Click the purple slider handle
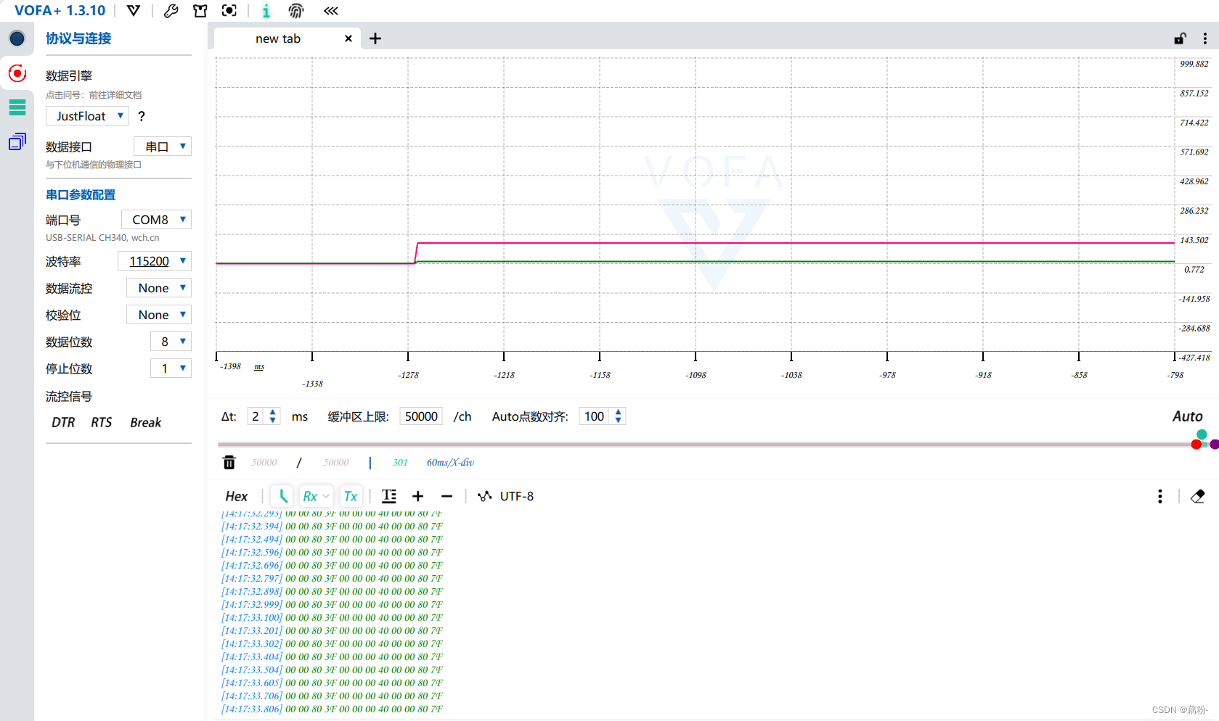The height and width of the screenshot is (721, 1219). (x=1215, y=445)
